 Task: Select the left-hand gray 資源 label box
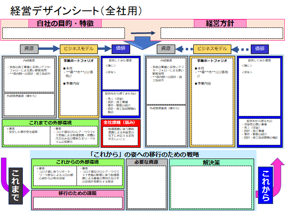coord(29,49)
